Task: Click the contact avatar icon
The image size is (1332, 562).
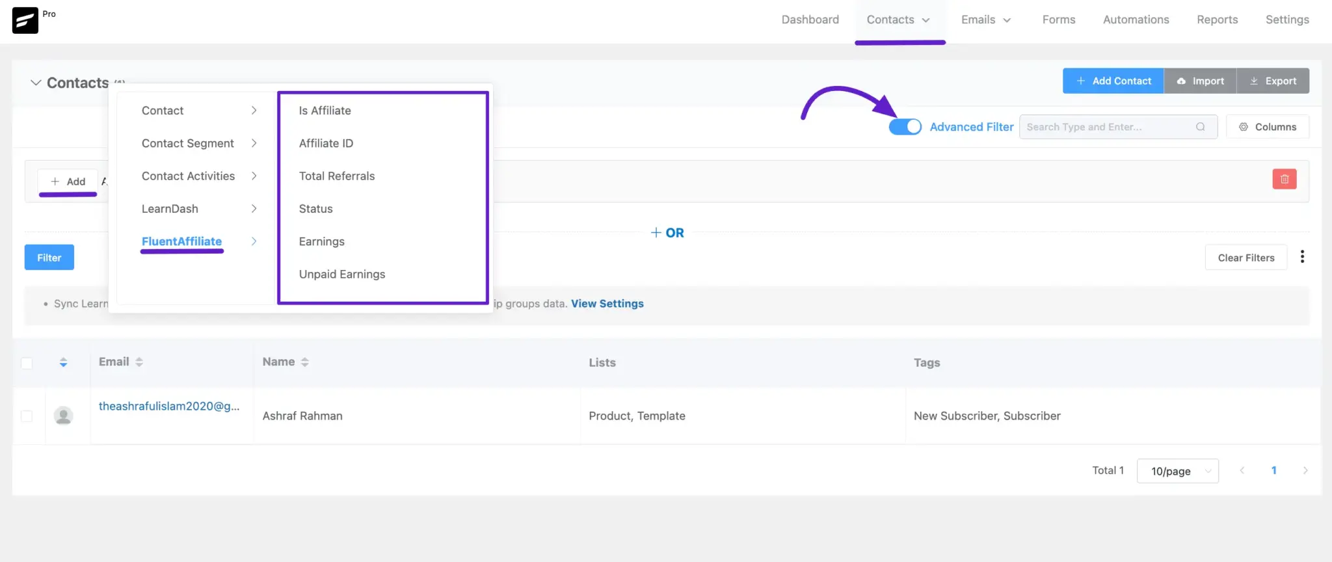Action: (63, 416)
